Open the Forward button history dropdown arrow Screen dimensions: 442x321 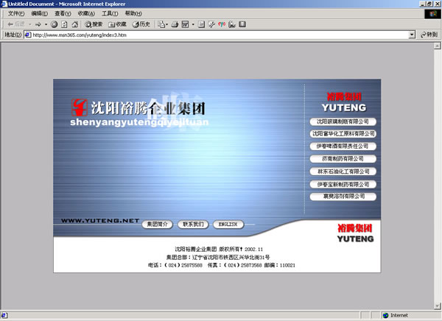[46, 24]
